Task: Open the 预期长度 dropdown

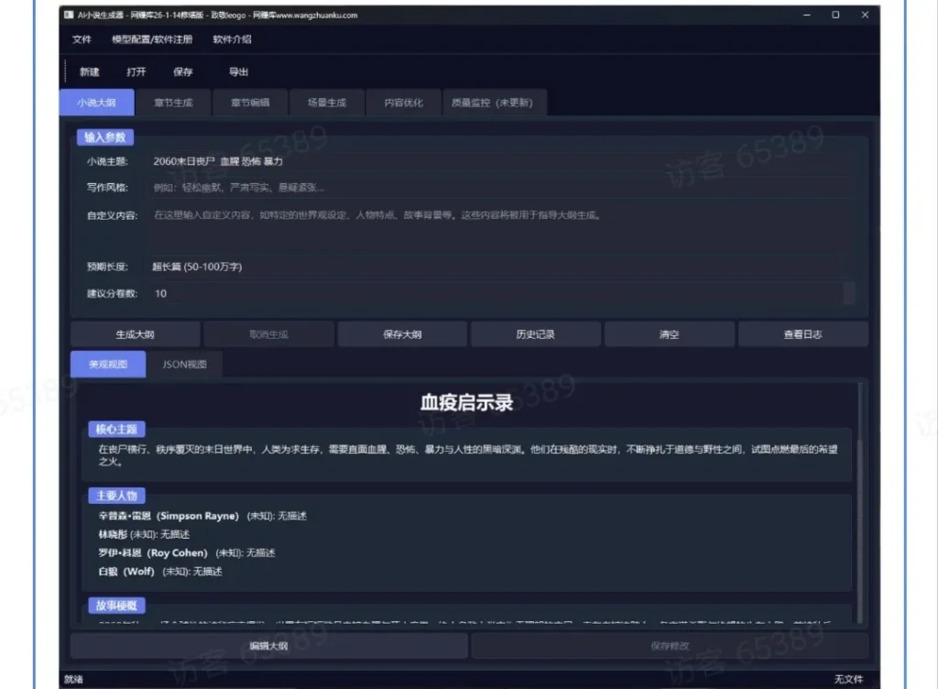Action: 501,267
